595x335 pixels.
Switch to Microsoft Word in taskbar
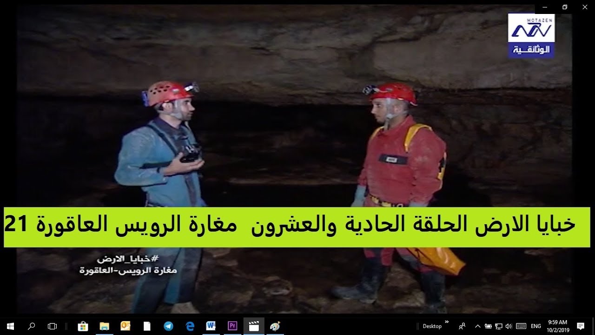211,326
